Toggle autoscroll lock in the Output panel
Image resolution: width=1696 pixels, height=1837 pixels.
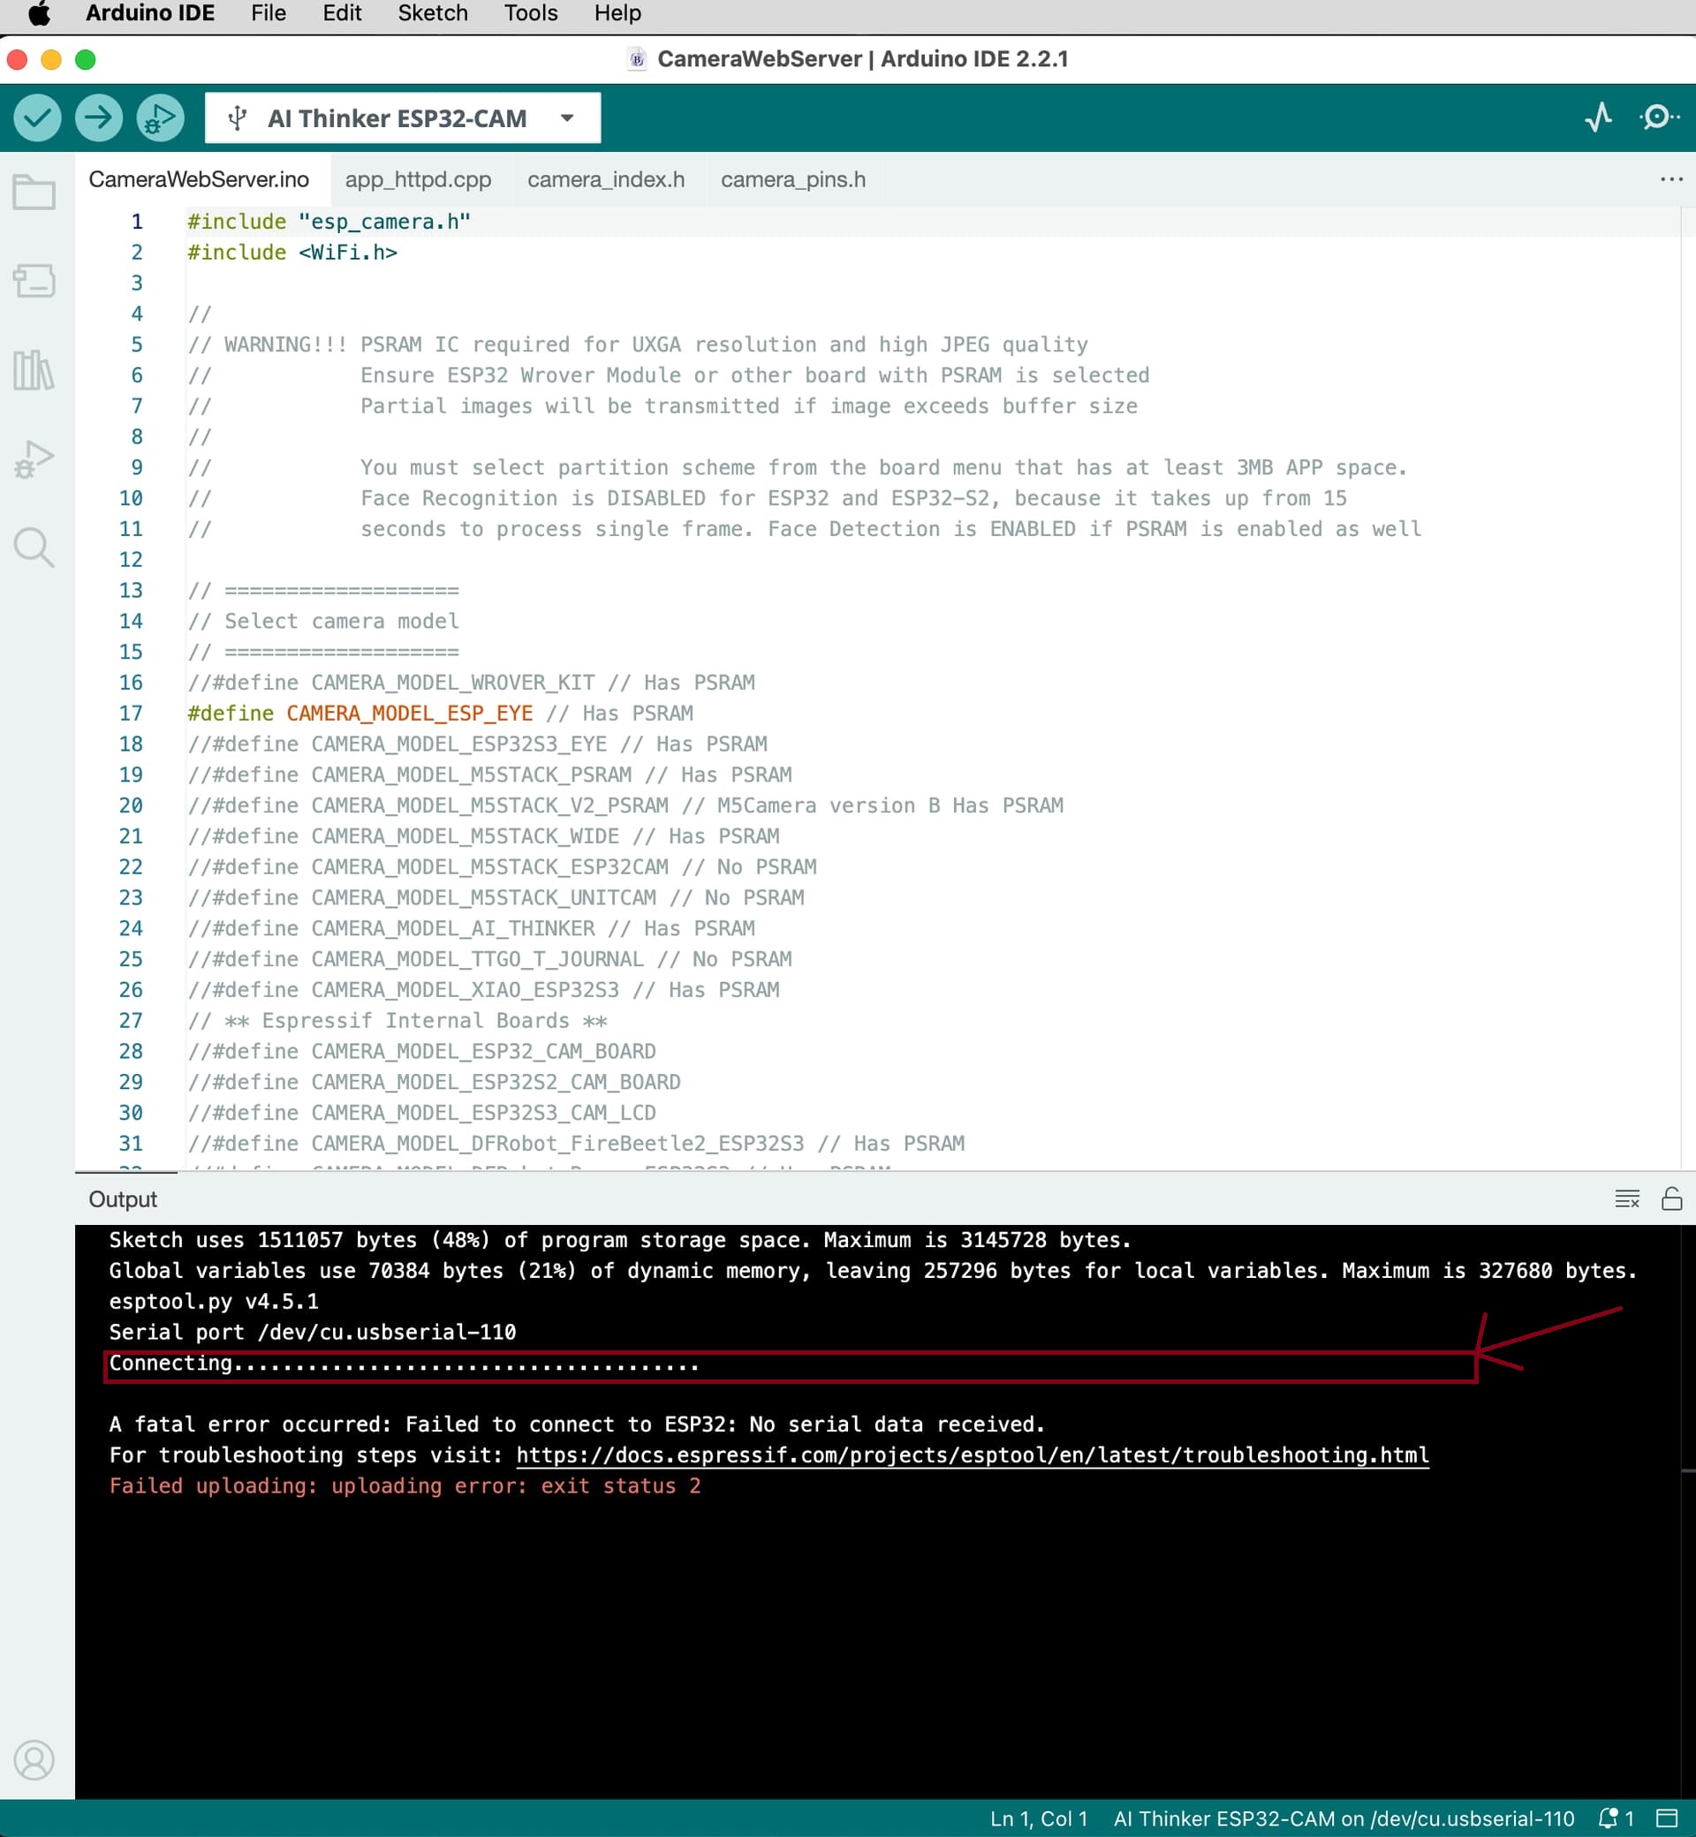tap(1673, 1199)
